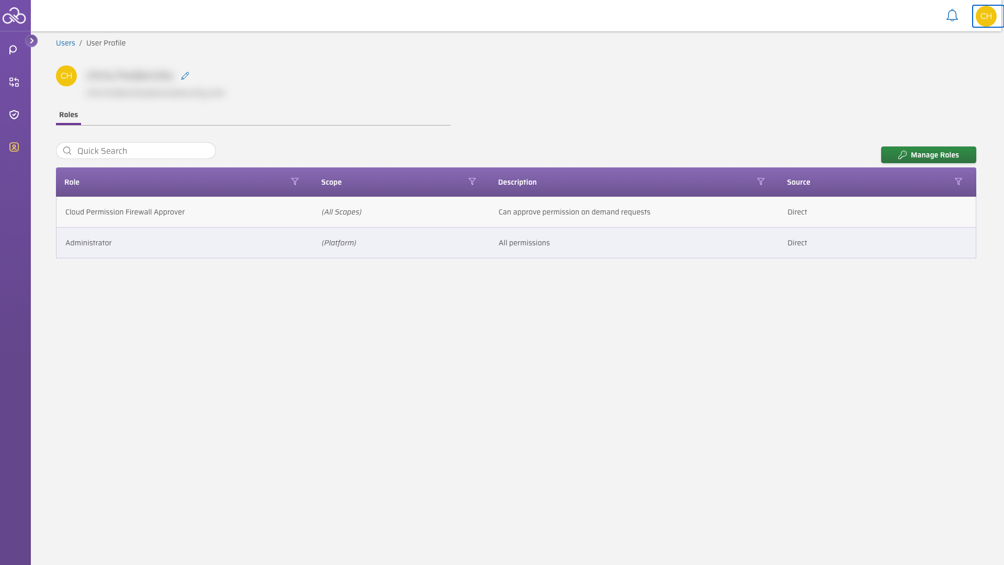Open the users sidebar icon

click(14, 147)
